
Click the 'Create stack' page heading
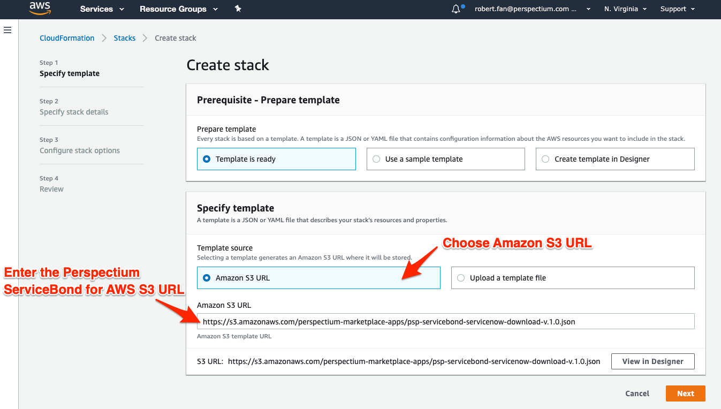click(x=227, y=65)
